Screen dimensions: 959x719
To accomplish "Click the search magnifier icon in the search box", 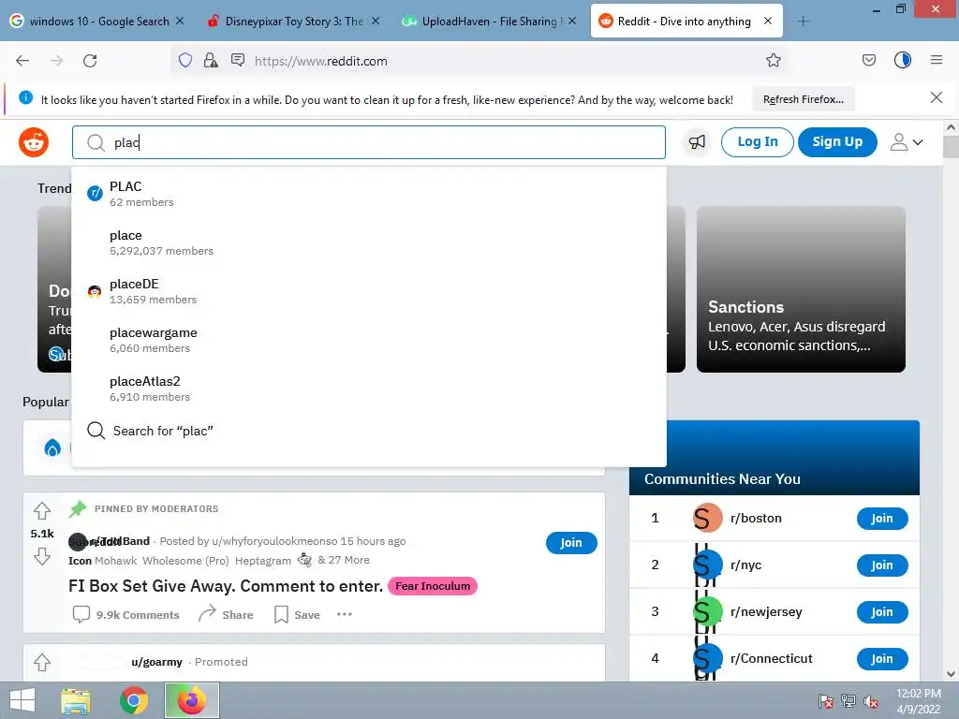I will coord(96,143).
